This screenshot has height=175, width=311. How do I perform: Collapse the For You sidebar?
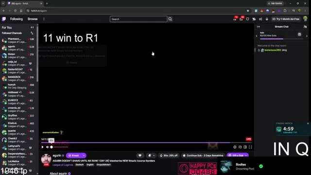[x=32, y=27]
